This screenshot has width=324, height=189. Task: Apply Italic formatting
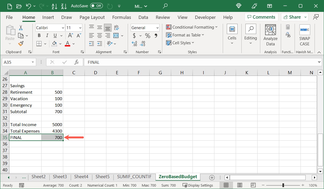point(47,35)
